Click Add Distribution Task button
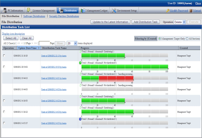This screenshot has height=138, width=202. click(146, 22)
